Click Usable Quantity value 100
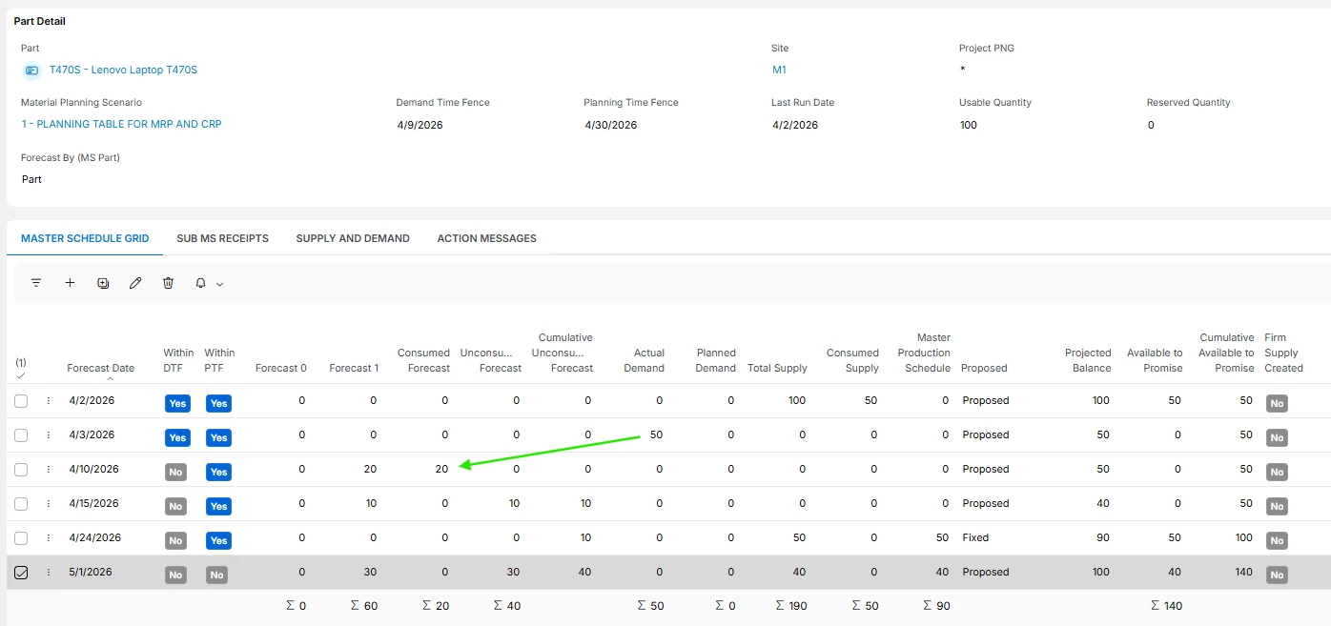The width and height of the screenshot is (1331, 626). click(x=969, y=125)
